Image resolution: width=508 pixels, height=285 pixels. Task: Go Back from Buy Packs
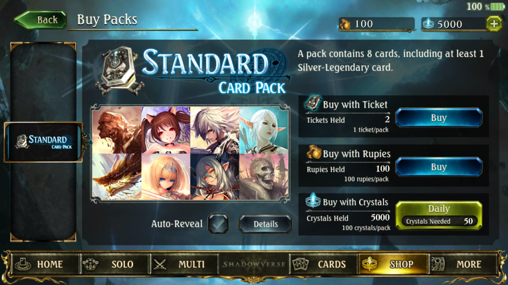click(x=41, y=20)
